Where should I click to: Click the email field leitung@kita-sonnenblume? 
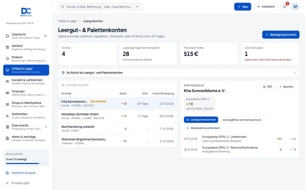(x=242, y=120)
